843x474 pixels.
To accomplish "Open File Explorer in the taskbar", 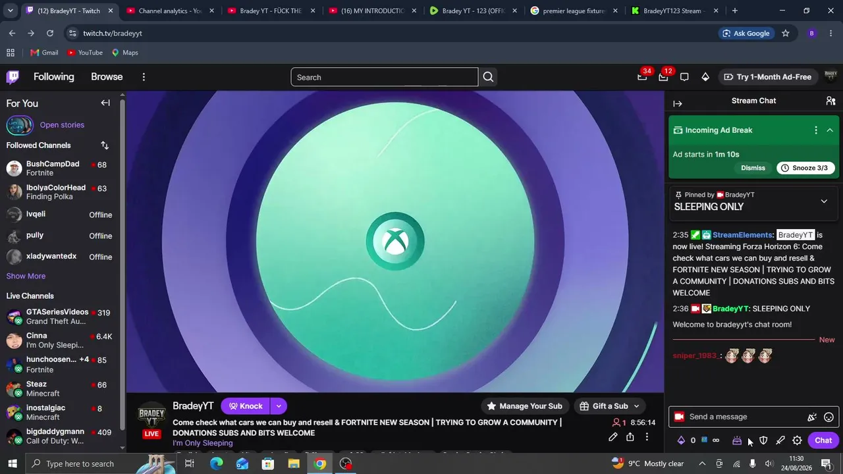I will click(x=294, y=463).
